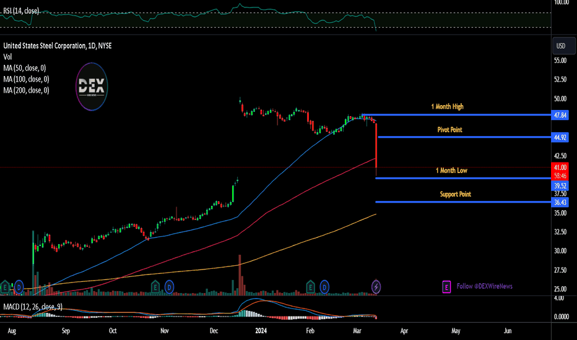Click the 25.00 price axis label
Screen dimensions: 577x340
pos(560,289)
